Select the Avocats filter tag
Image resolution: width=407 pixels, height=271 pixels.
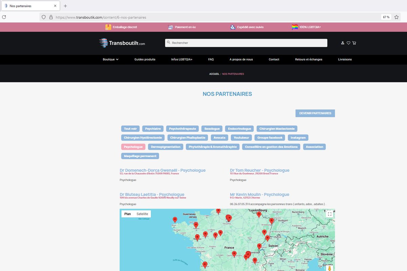point(219,138)
